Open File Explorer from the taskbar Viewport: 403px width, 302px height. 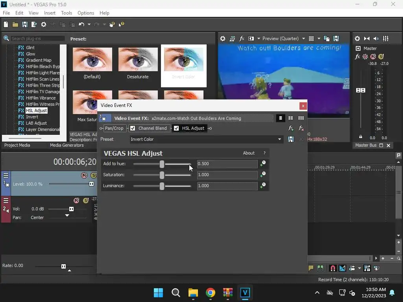(193, 293)
